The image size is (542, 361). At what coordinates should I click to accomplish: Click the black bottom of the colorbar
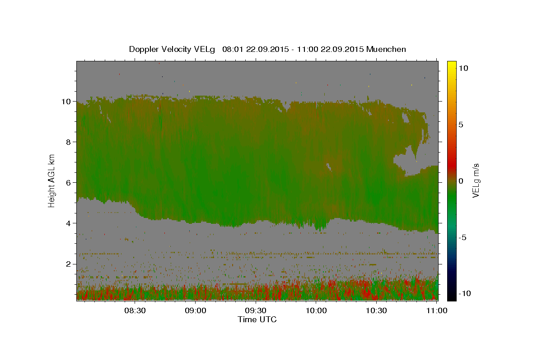click(x=451, y=296)
